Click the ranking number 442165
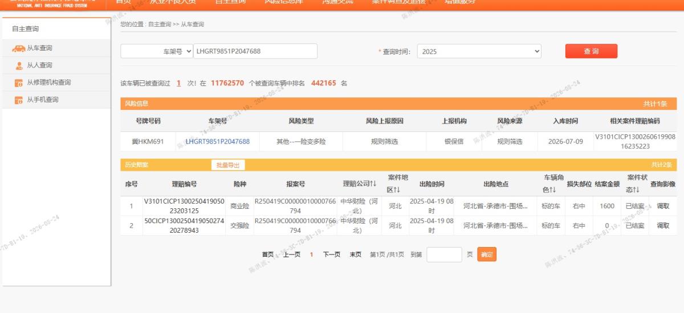The height and width of the screenshot is (313, 684). pyautogui.click(x=324, y=83)
